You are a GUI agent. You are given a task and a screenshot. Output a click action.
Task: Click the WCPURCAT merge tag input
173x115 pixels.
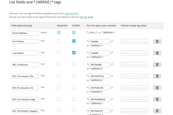pyautogui.click(x=100, y=111)
